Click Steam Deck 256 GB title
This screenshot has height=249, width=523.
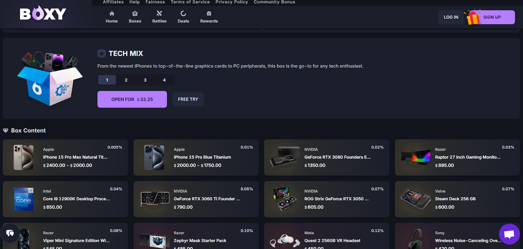(x=455, y=199)
